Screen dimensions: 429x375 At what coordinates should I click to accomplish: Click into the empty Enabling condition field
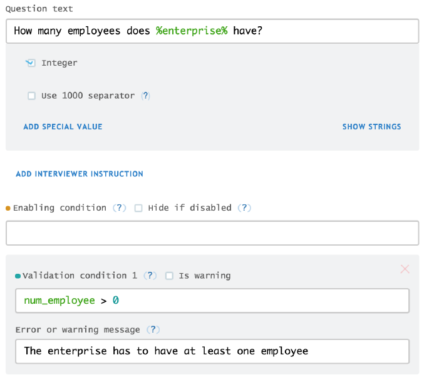point(212,233)
